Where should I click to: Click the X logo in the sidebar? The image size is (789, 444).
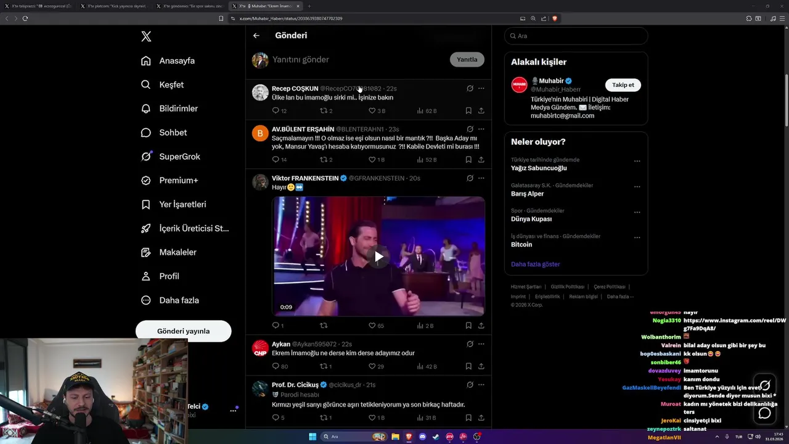pos(146,36)
